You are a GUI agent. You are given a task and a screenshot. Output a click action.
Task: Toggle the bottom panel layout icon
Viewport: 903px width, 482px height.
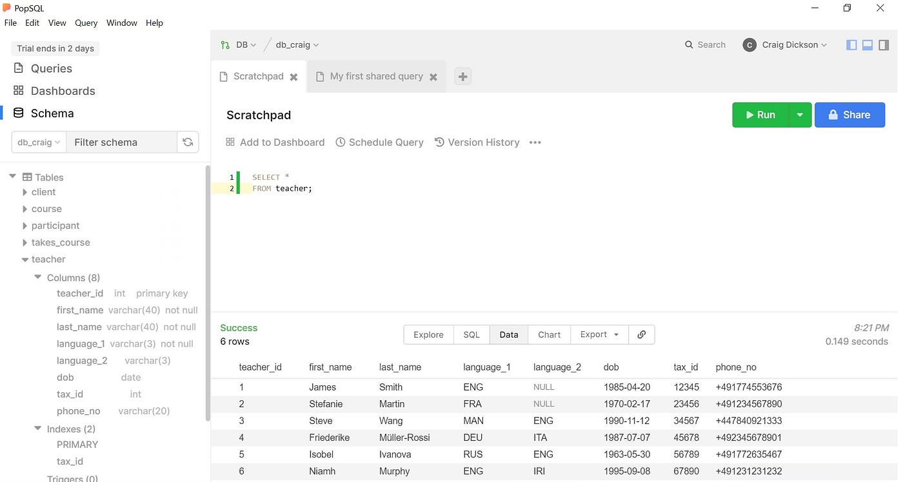pos(868,45)
